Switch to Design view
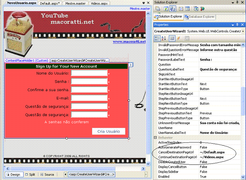Viewport: 246px width, 180px height. tap(14, 174)
